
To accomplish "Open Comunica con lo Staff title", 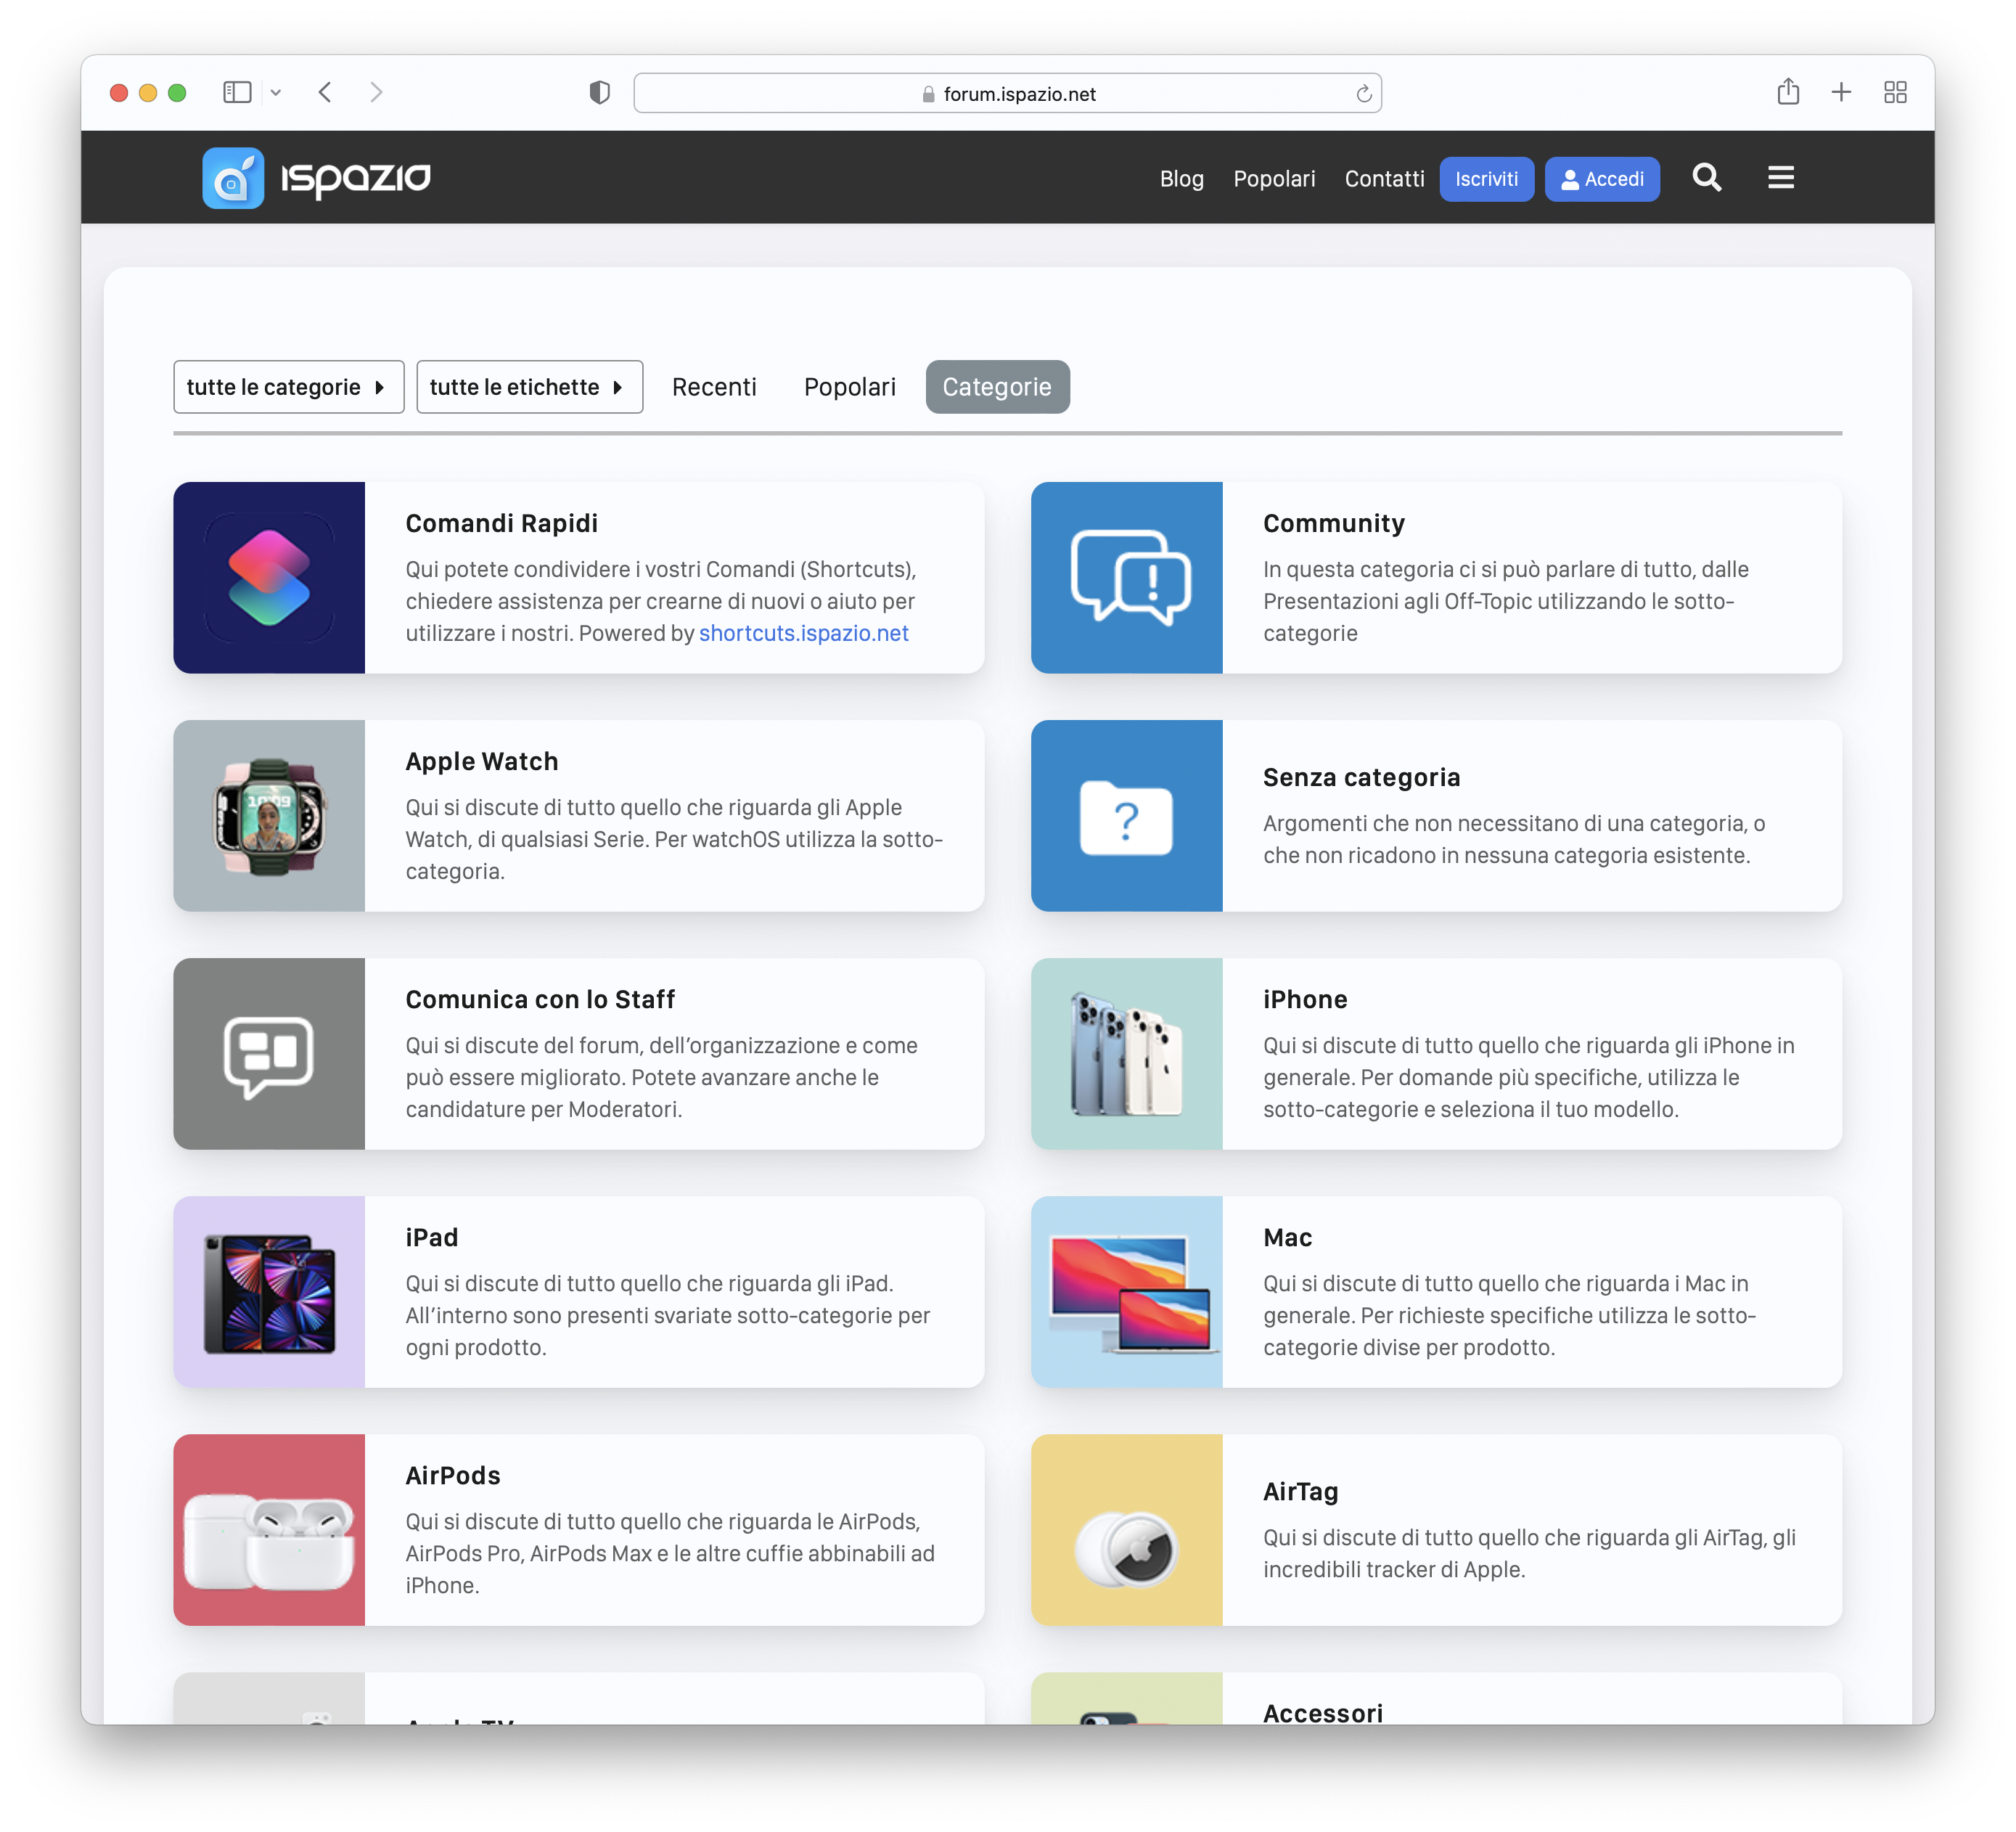I will (540, 999).
